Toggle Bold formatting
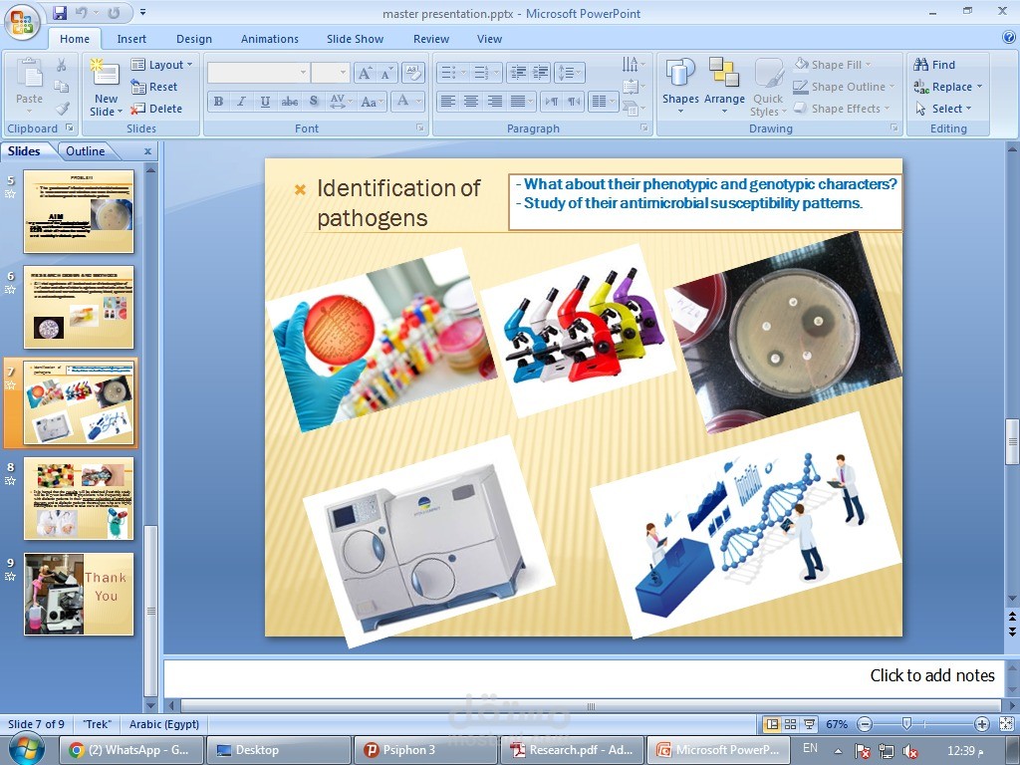 point(218,102)
